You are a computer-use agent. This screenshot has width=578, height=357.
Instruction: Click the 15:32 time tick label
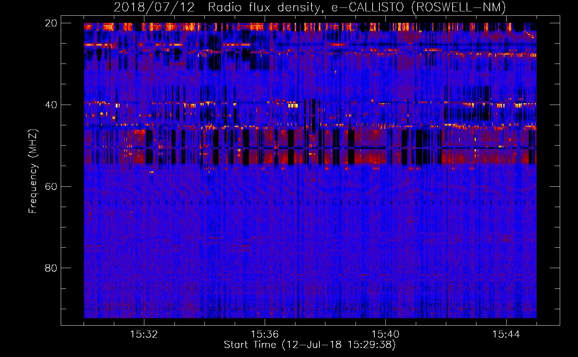tap(144, 335)
